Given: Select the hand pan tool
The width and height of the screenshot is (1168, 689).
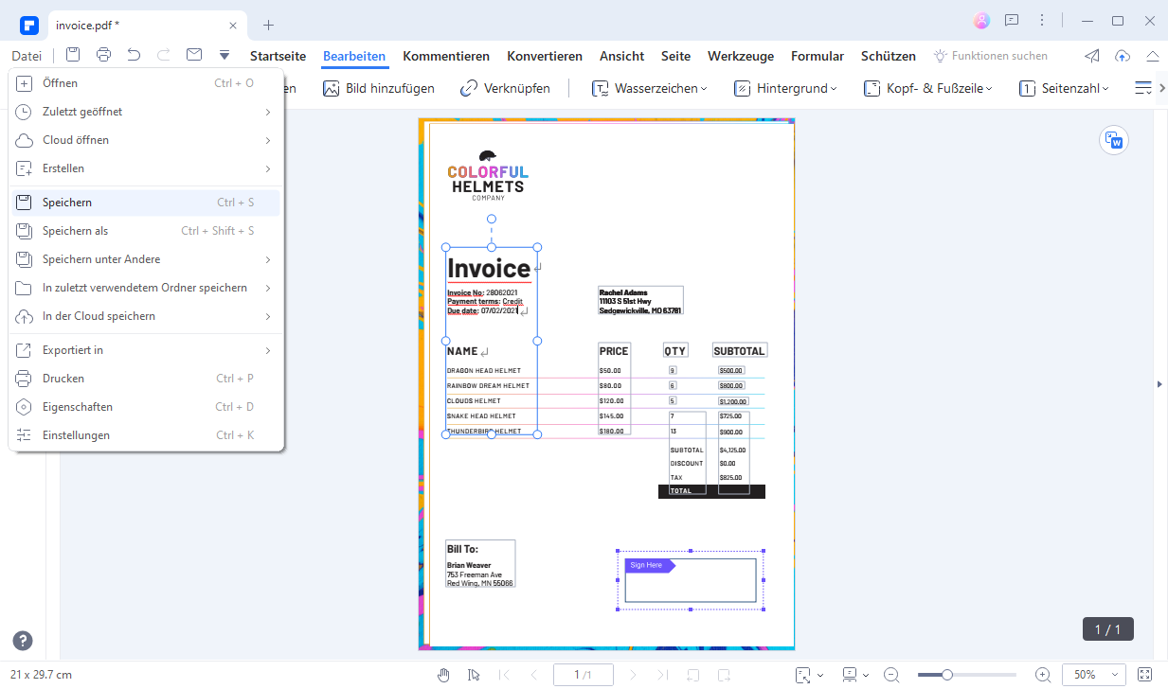Looking at the screenshot, I should tap(443, 675).
